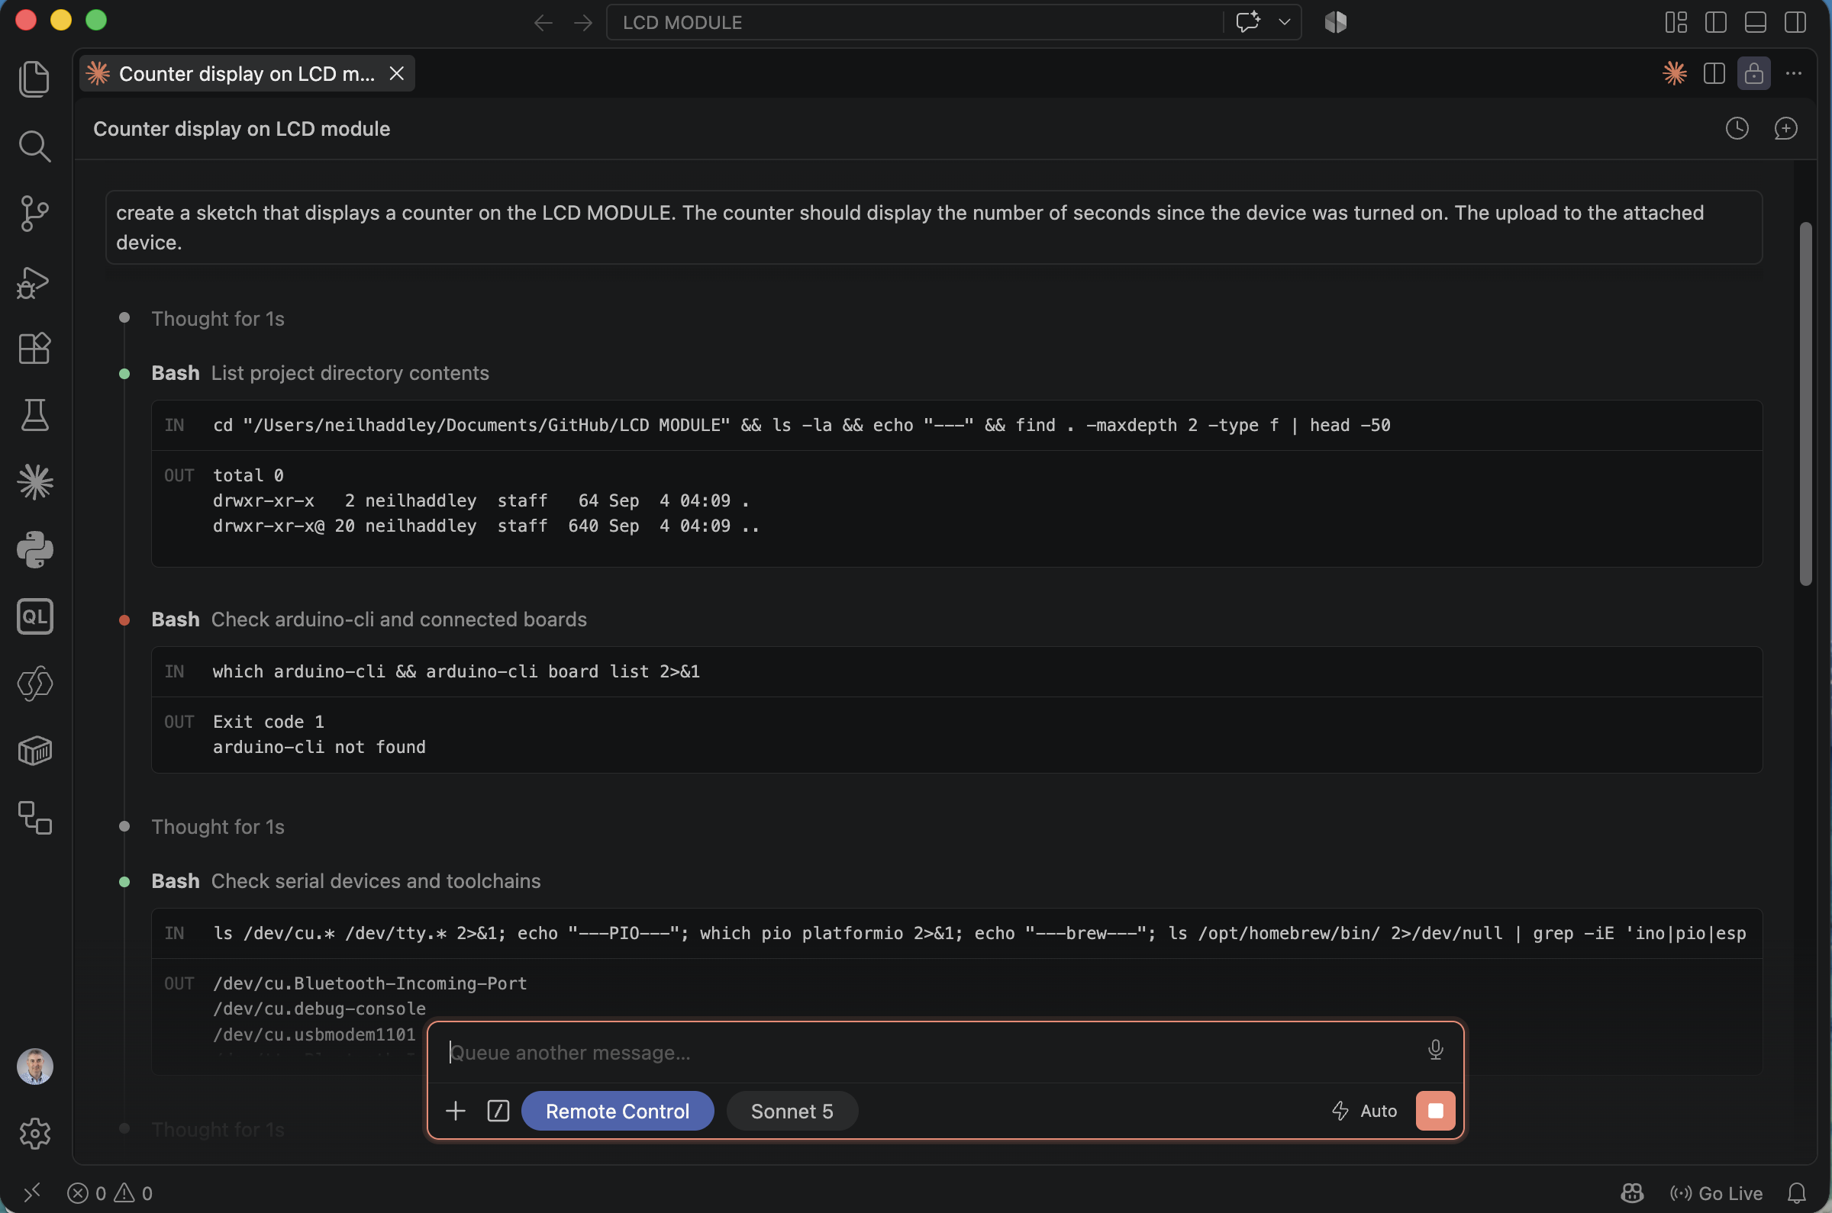Add attachment with the plus button

pyautogui.click(x=455, y=1111)
